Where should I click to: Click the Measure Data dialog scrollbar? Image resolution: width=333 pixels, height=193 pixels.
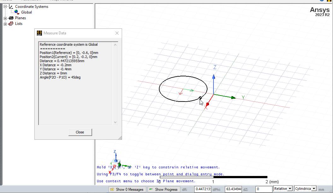(x=115, y=84)
